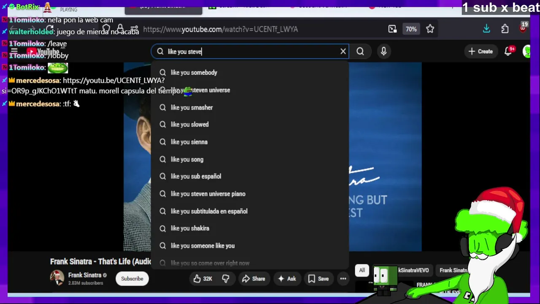Screen dimensions: 540x304
Task: Share the Frank Sinatra video
Action: [254, 279]
